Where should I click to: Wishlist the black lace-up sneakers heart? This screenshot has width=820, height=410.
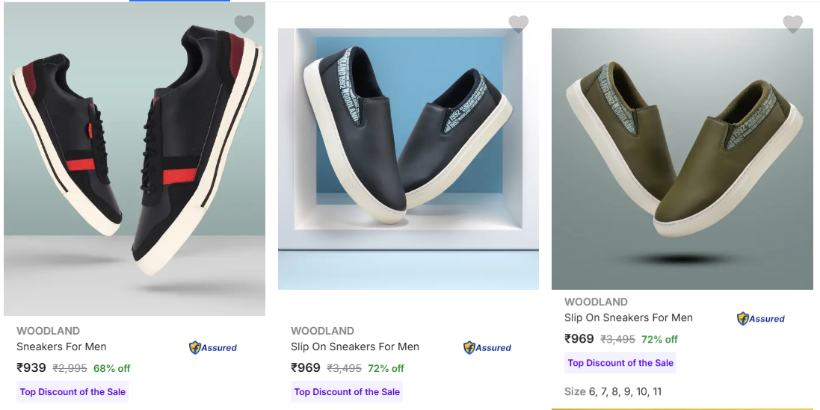click(x=244, y=24)
